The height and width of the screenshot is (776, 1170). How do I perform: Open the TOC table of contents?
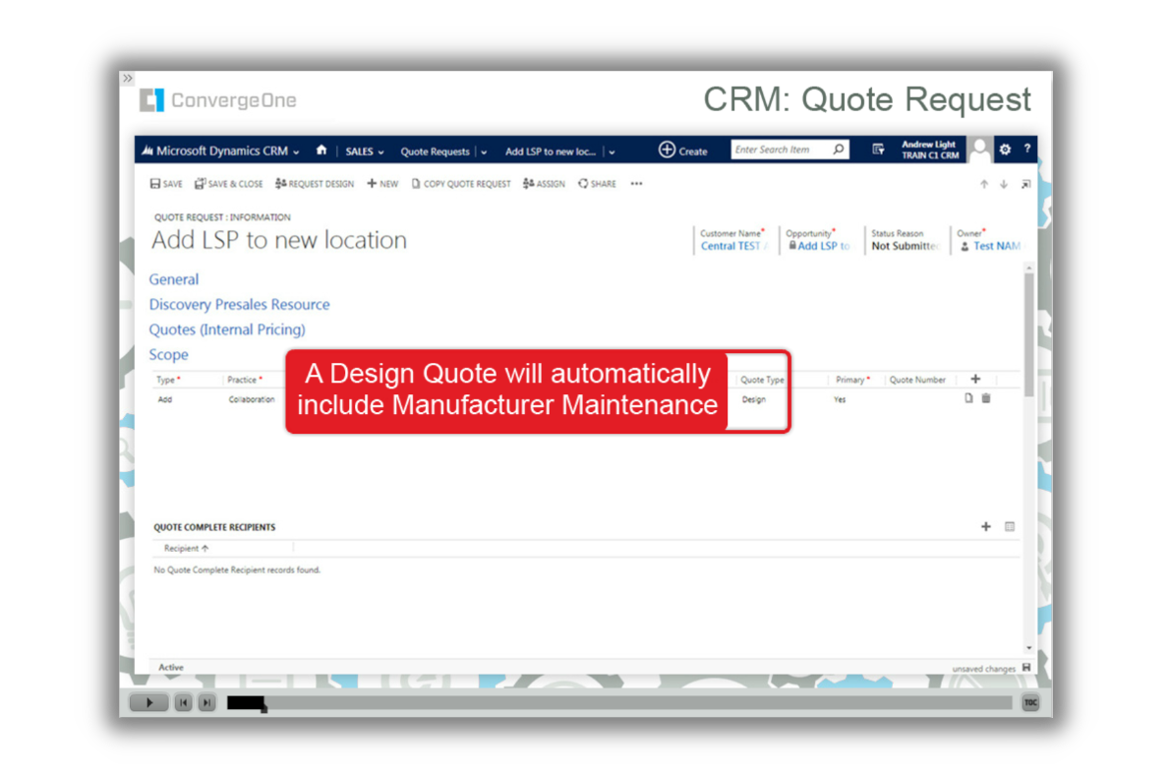(x=1030, y=702)
